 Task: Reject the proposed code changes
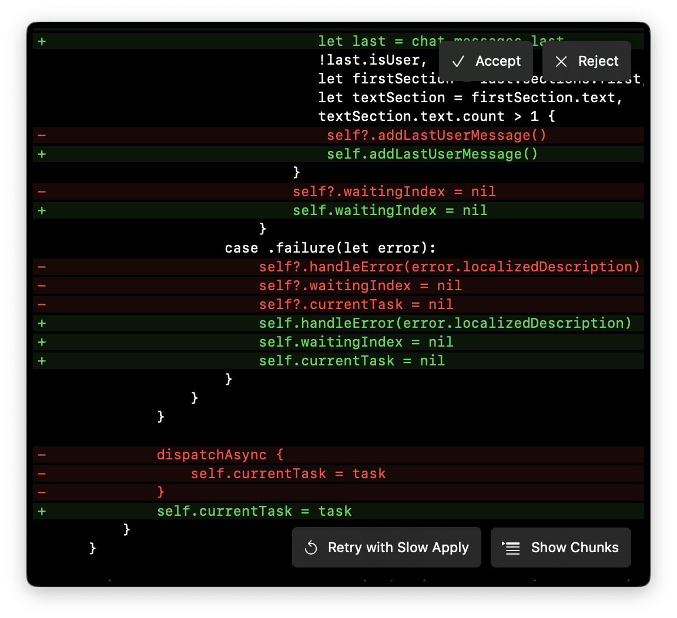[x=586, y=61]
